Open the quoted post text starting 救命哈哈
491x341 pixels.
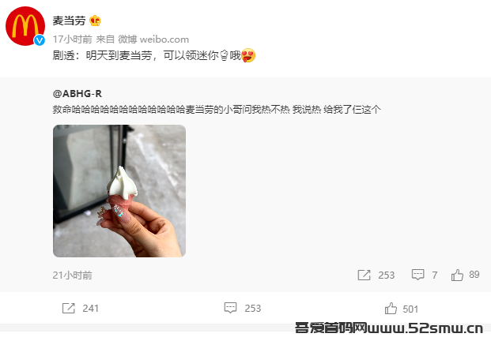pos(217,110)
